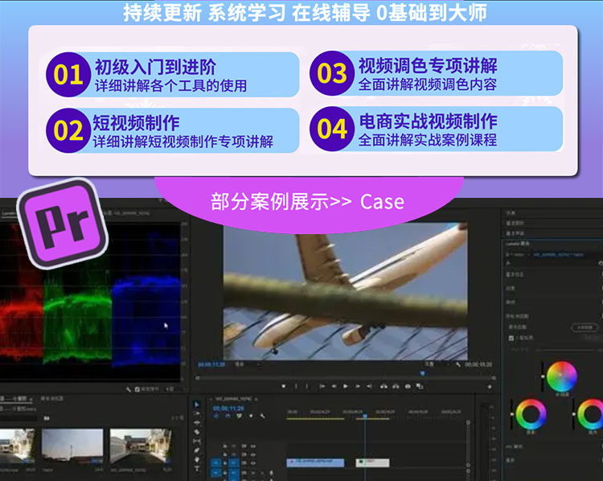Step forward one frame in Program Monitor

click(x=357, y=386)
